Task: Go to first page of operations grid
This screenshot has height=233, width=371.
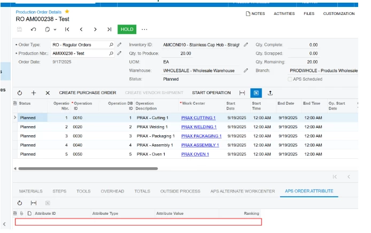Action: tap(335, 177)
